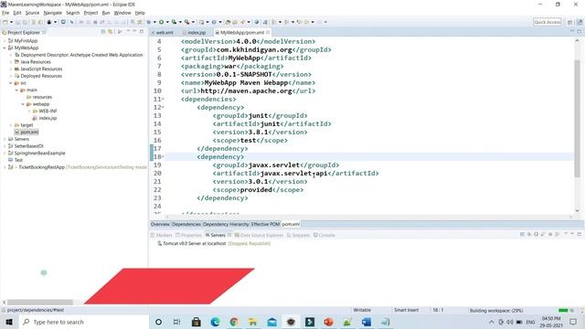Image resolution: width=585 pixels, height=329 pixels.
Task: Click the Project Explorer horizontal scrollbar
Action: tap(40, 302)
